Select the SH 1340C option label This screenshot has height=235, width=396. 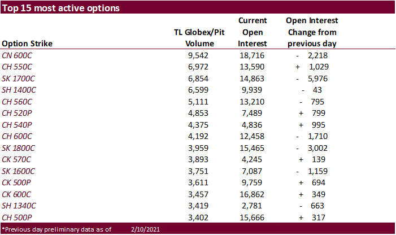(x=19, y=204)
